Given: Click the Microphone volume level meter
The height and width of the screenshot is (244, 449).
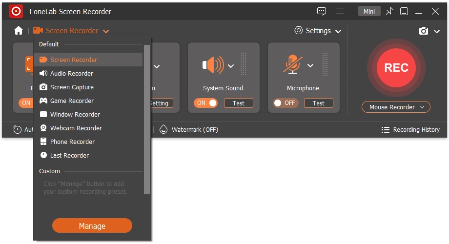Looking at the screenshot, I should click(325, 64).
